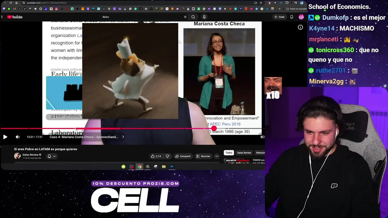Image resolution: width=388 pixels, height=218 pixels.
Task: Select the Todos filter chip
Action: (229, 153)
